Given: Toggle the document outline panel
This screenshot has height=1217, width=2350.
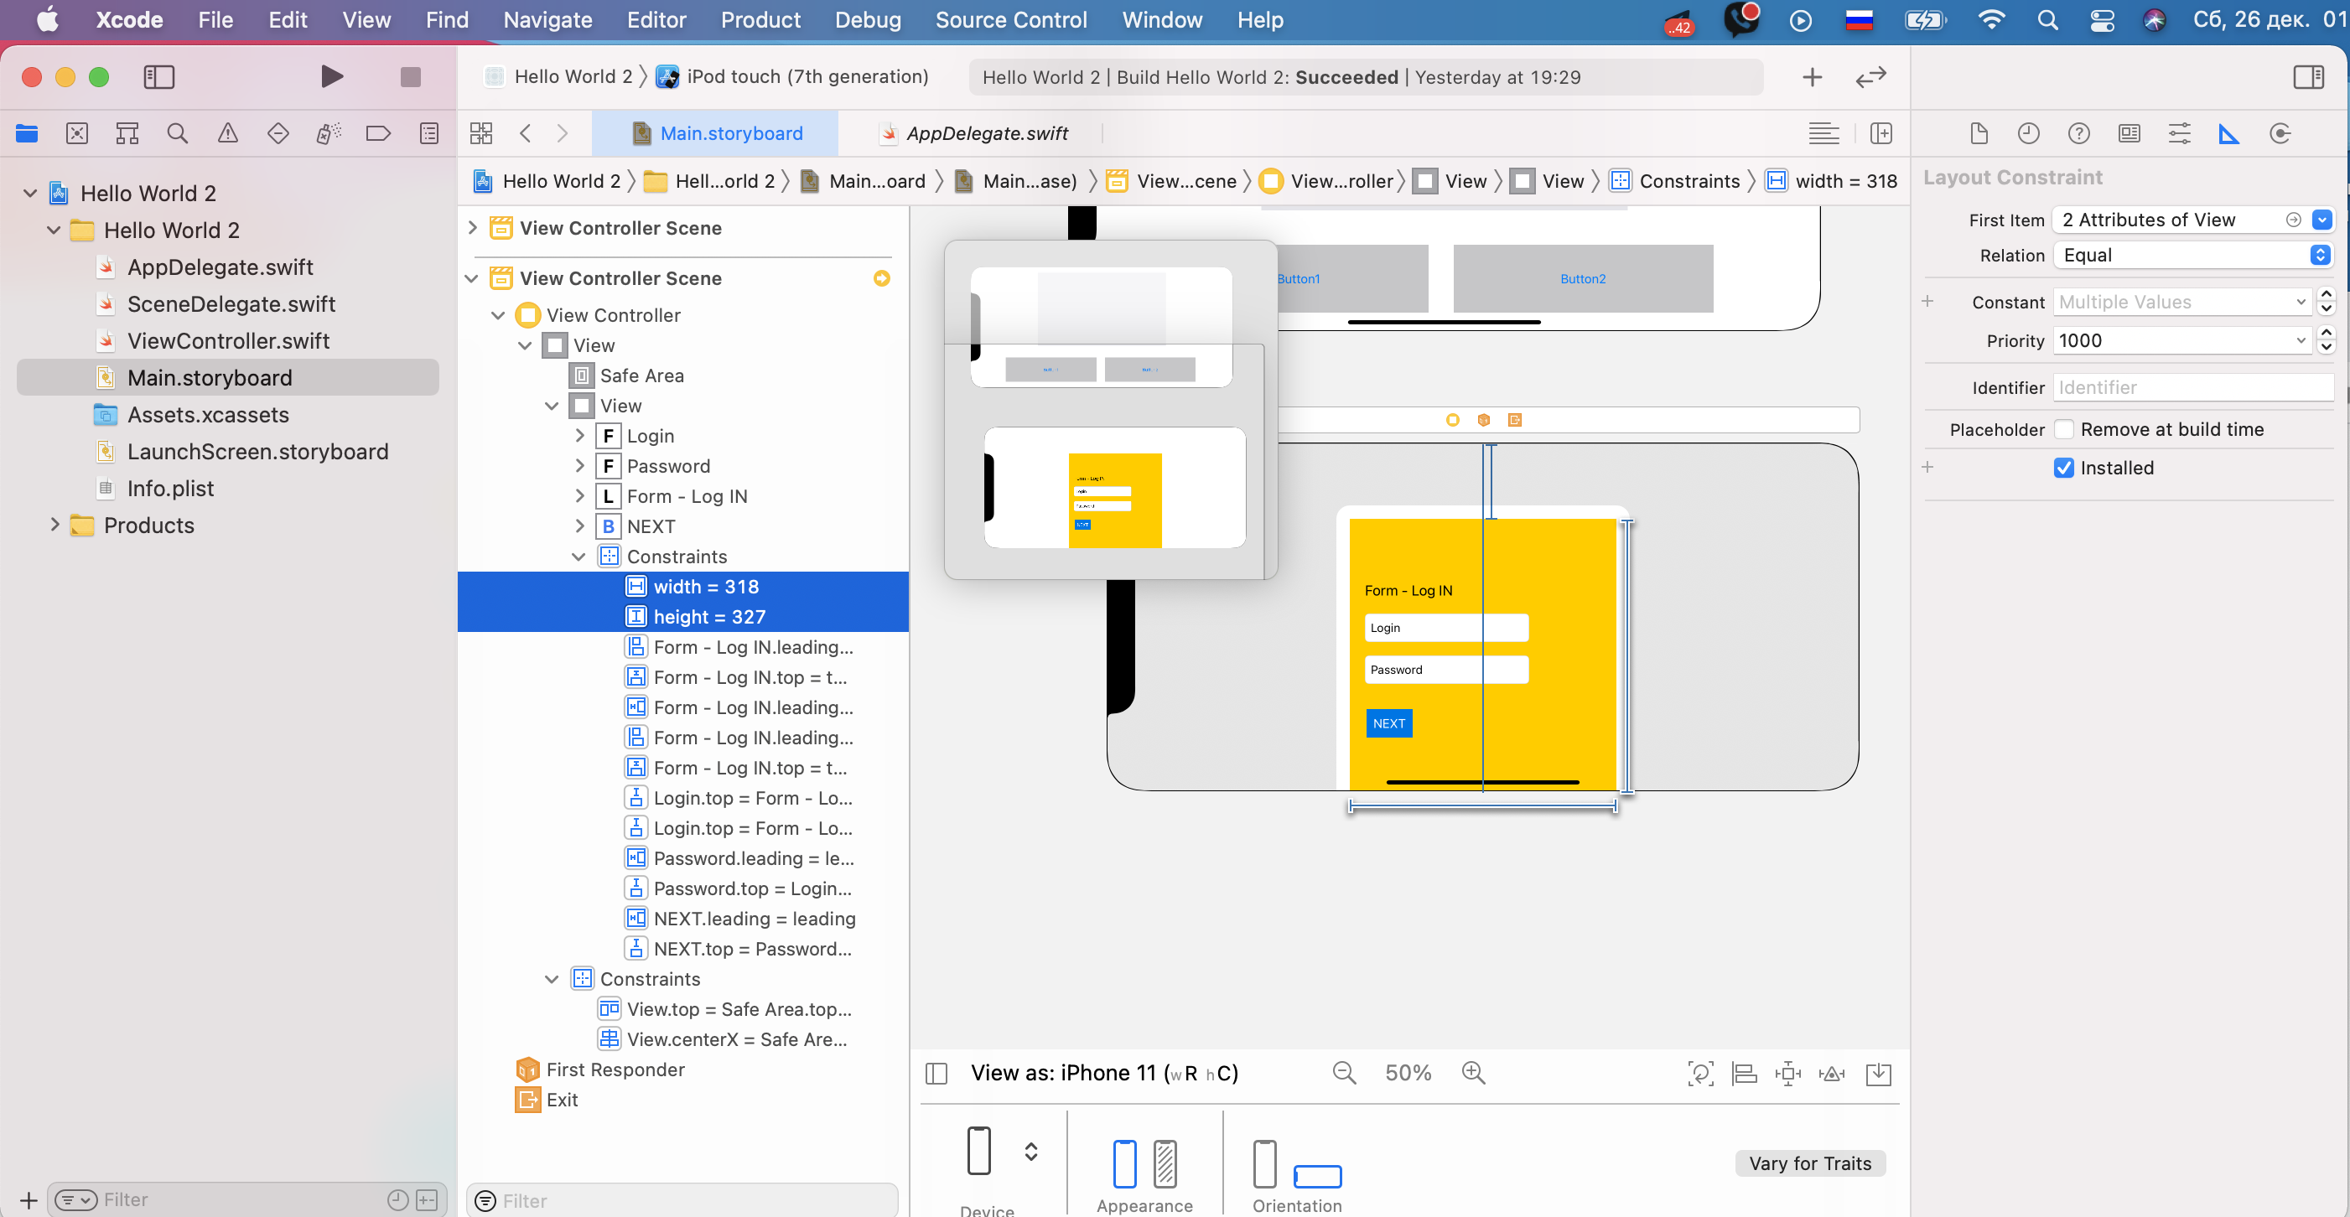Looking at the screenshot, I should [x=937, y=1073].
